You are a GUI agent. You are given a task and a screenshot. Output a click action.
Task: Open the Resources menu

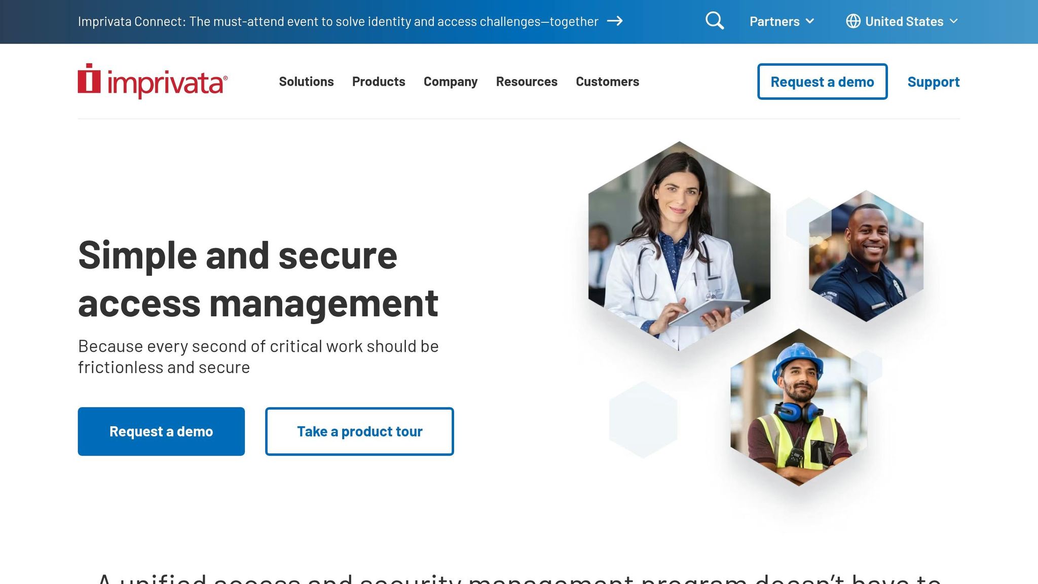(x=527, y=82)
